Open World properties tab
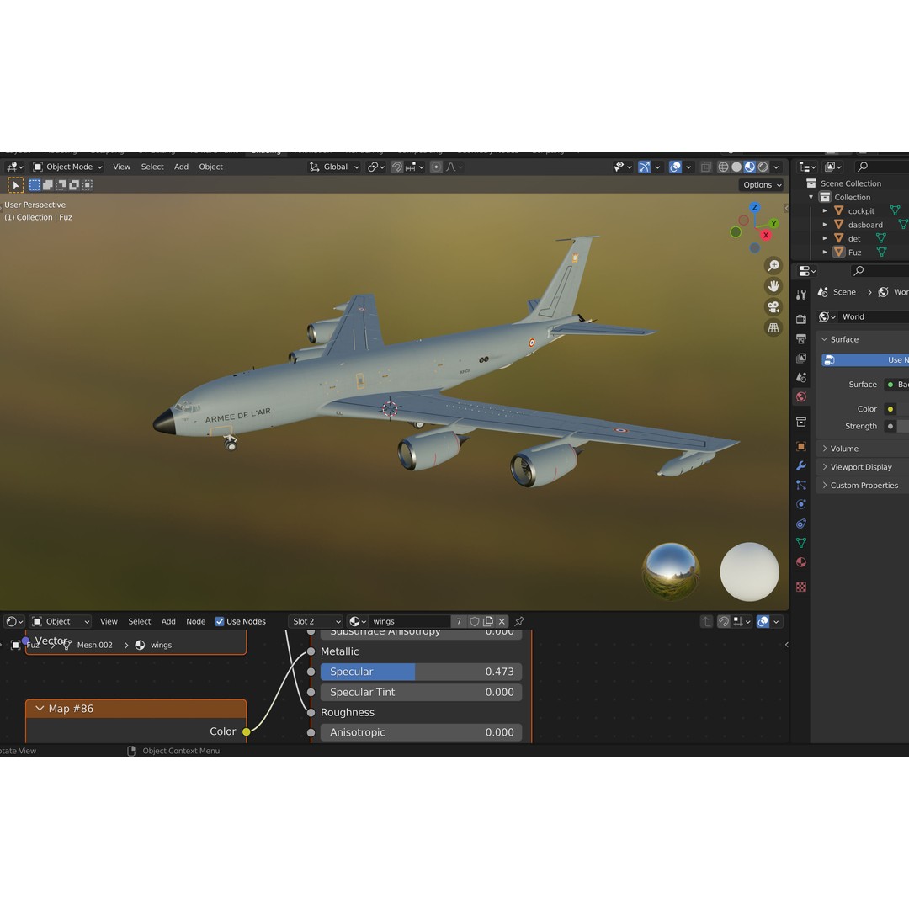This screenshot has height=909, width=909. pos(801,397)
